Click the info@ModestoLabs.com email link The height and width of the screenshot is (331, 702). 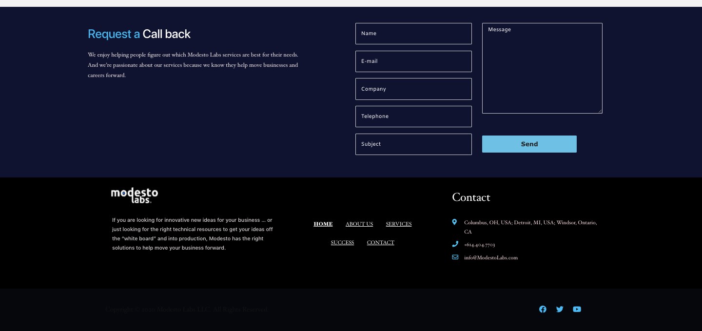(x=490, y=258)
